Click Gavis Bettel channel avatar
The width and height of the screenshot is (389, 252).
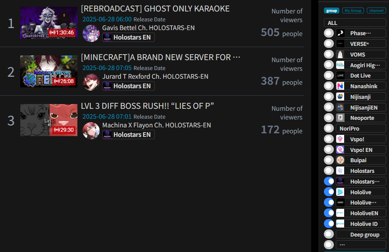point(91,33)
